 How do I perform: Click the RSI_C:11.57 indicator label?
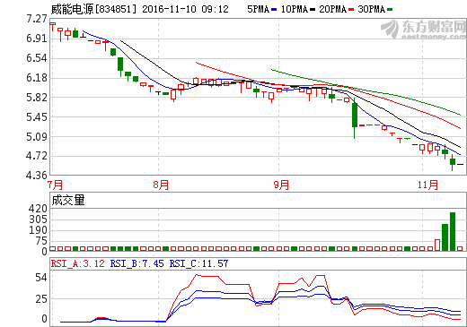pos(198,263)
